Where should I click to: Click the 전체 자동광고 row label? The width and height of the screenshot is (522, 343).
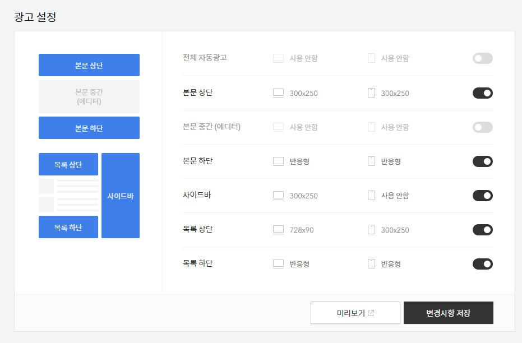[205, 58]
